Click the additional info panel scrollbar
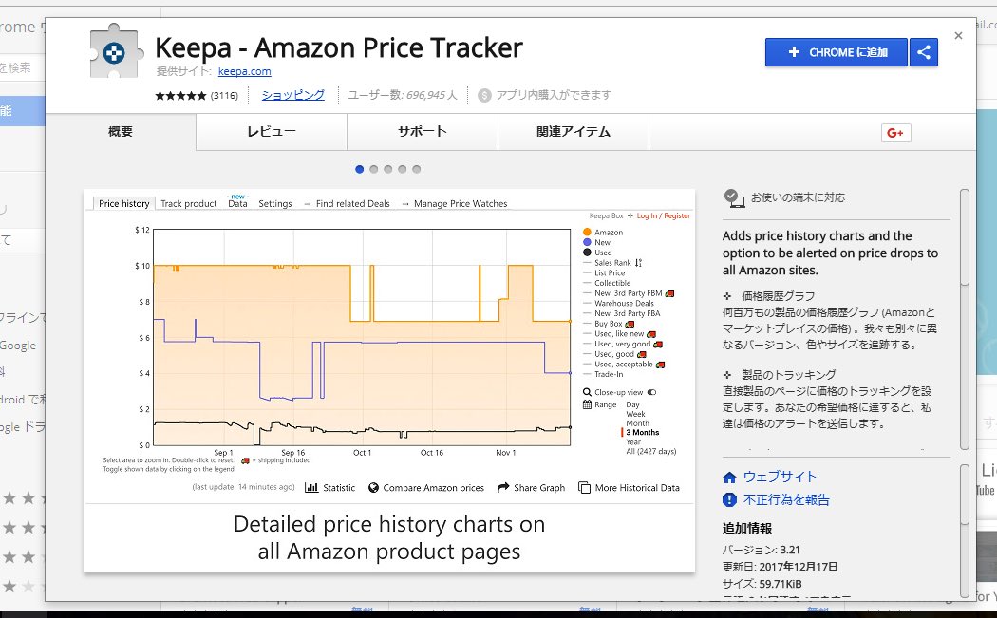The height and width of the screenshot is (618, 997). pyautogui.click(x=965, y=494)
